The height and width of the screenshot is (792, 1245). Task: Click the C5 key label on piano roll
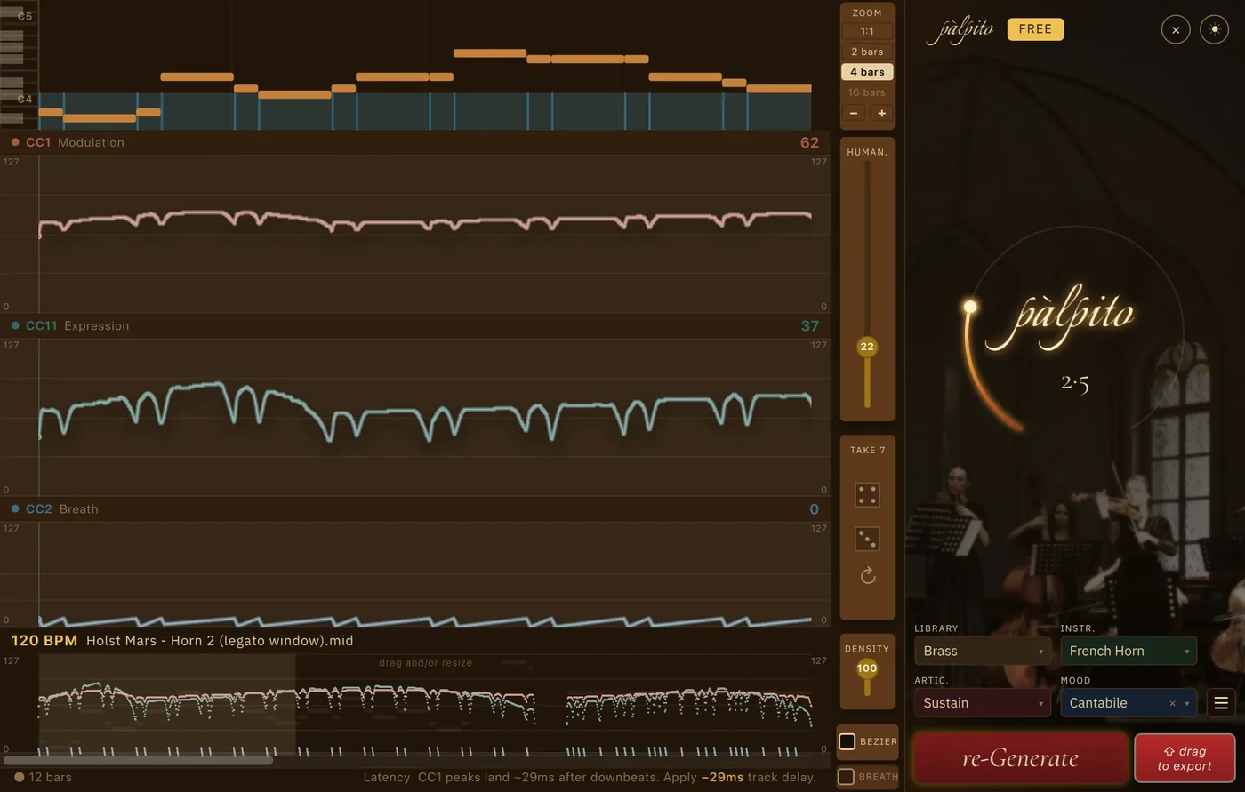tap(25, 16)
